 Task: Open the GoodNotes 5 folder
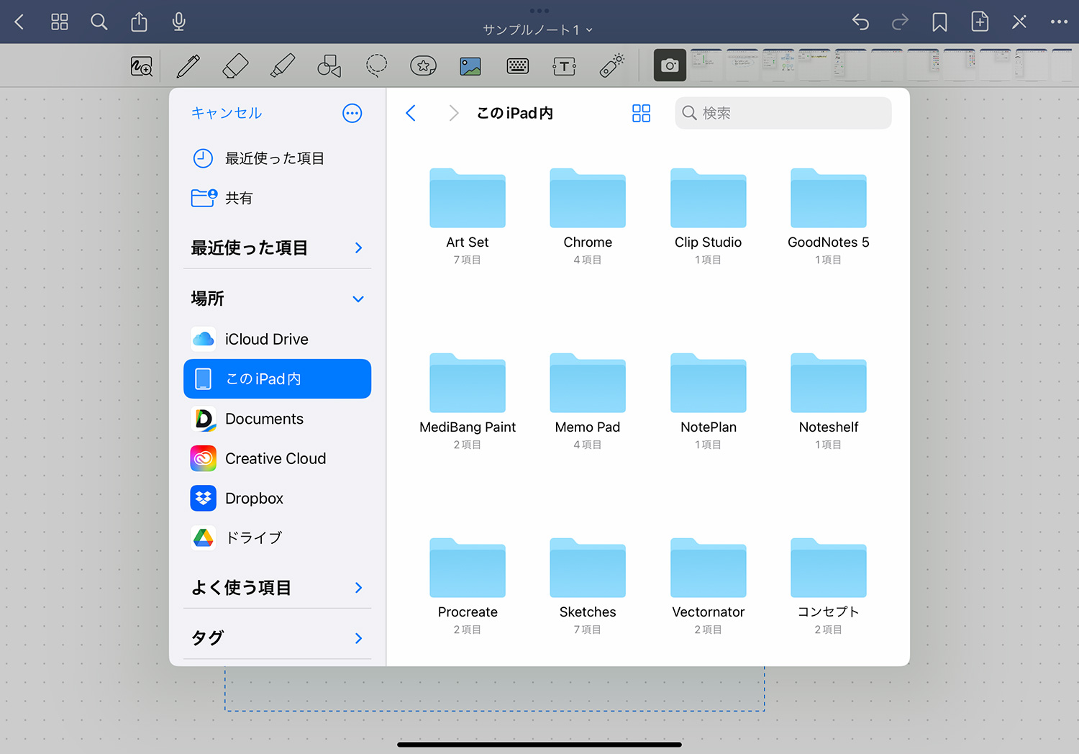(829, 216)
